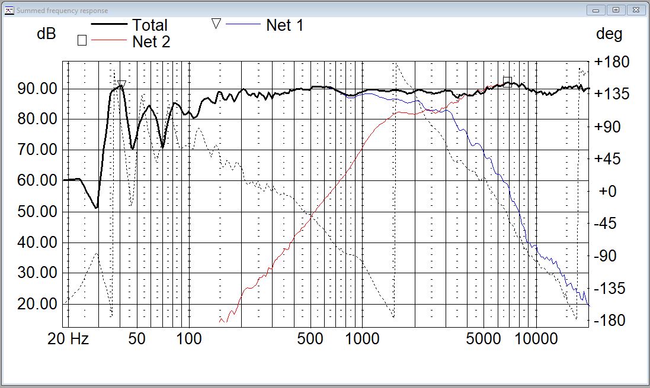Click the 1000 frequency axis label
Image resolution: width=650 pixels, height=388 pixels.
tap(362, 339)
